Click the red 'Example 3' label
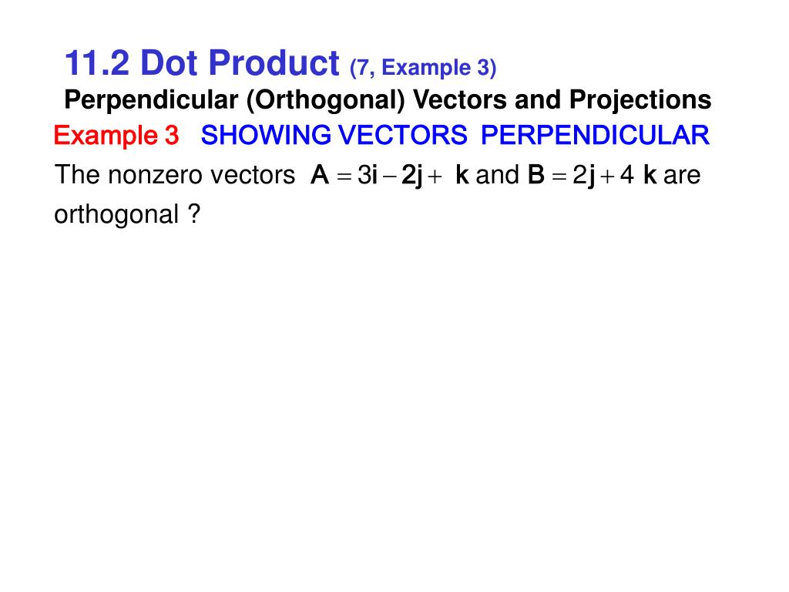This screenshot has width=789, height=592. (x=116, y=136)
